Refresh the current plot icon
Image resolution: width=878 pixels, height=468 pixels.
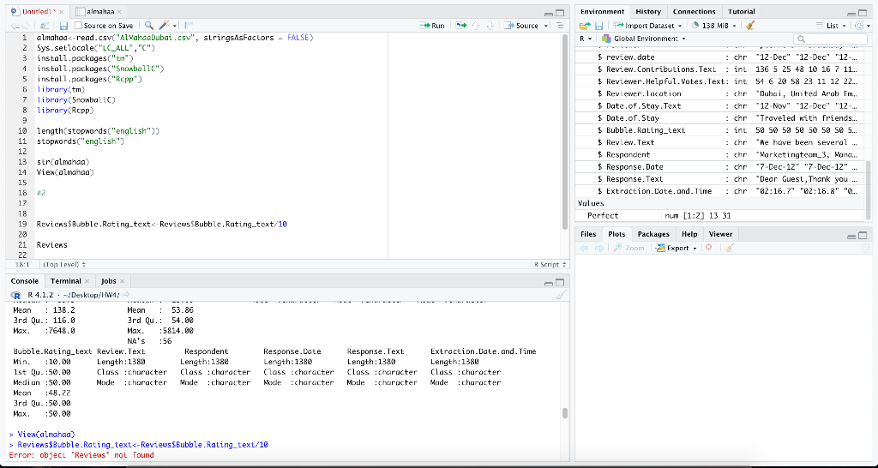click(864, 248)
